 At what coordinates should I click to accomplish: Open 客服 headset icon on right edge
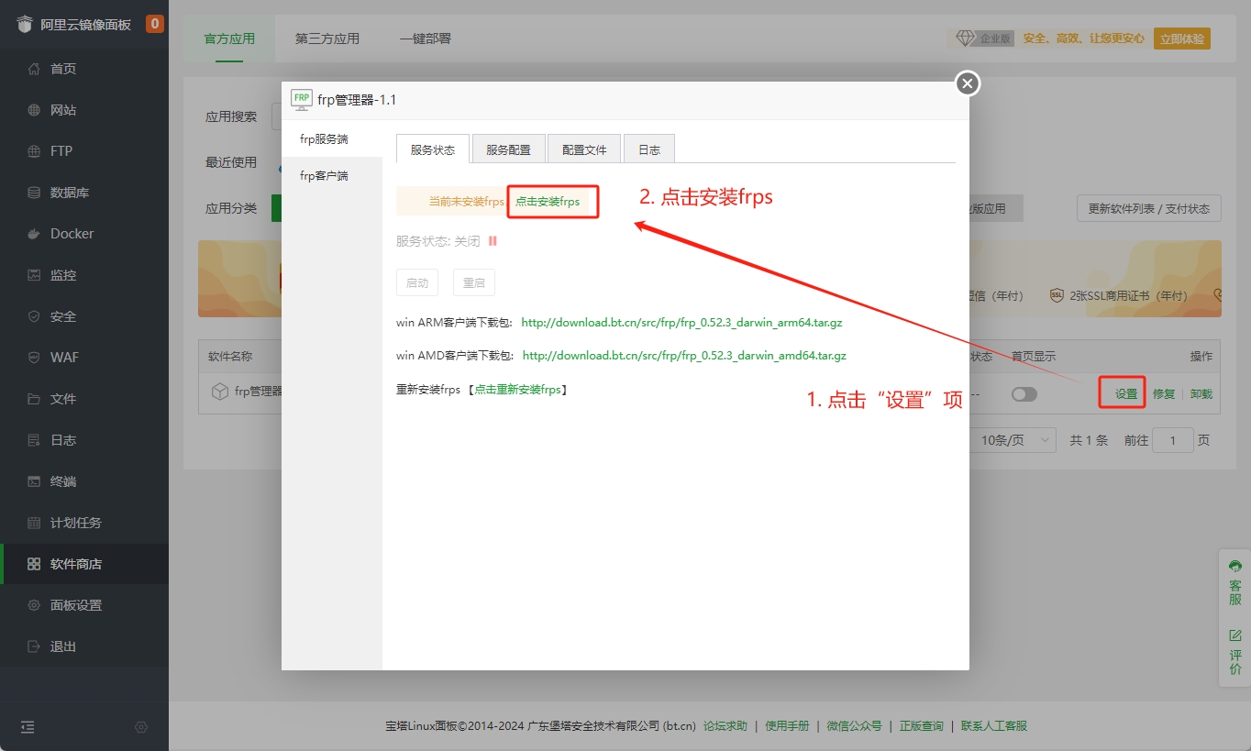[1235, 567]
